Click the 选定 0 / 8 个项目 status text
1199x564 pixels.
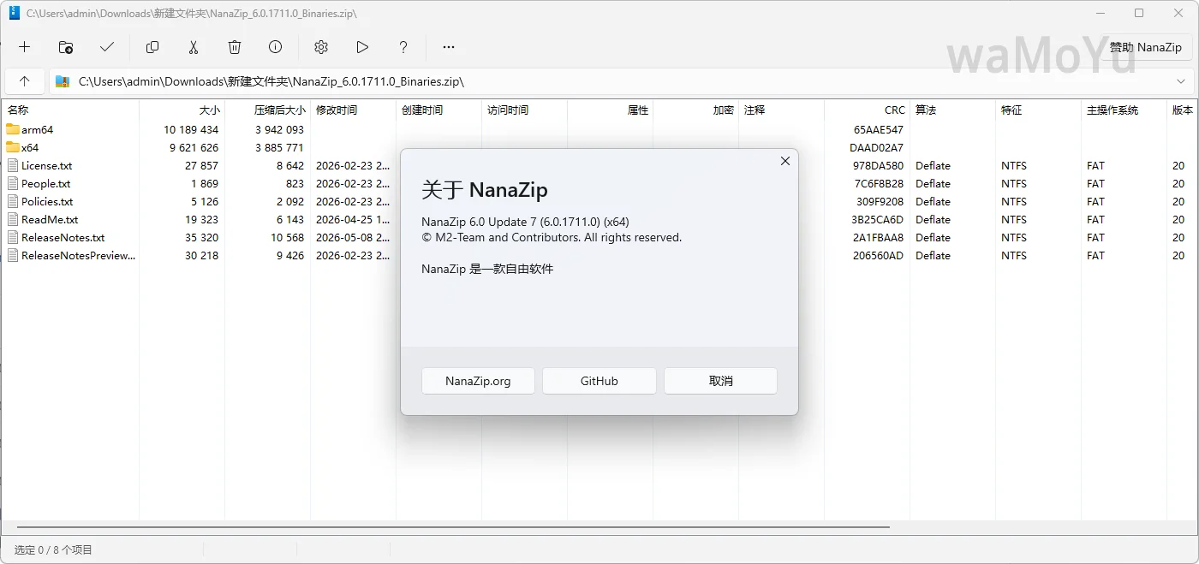53,549
